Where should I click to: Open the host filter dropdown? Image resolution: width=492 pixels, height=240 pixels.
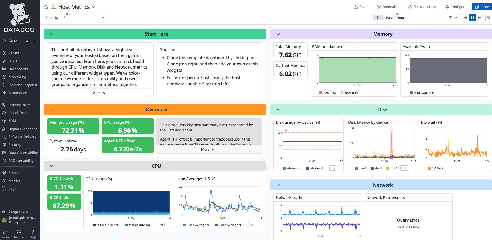pos(84,17)
